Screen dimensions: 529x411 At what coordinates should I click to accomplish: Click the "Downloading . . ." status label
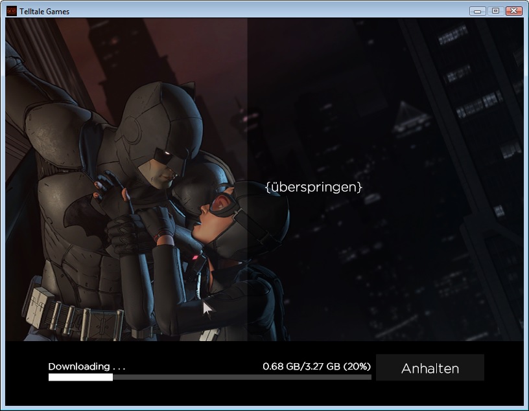(x=87, y=366)
